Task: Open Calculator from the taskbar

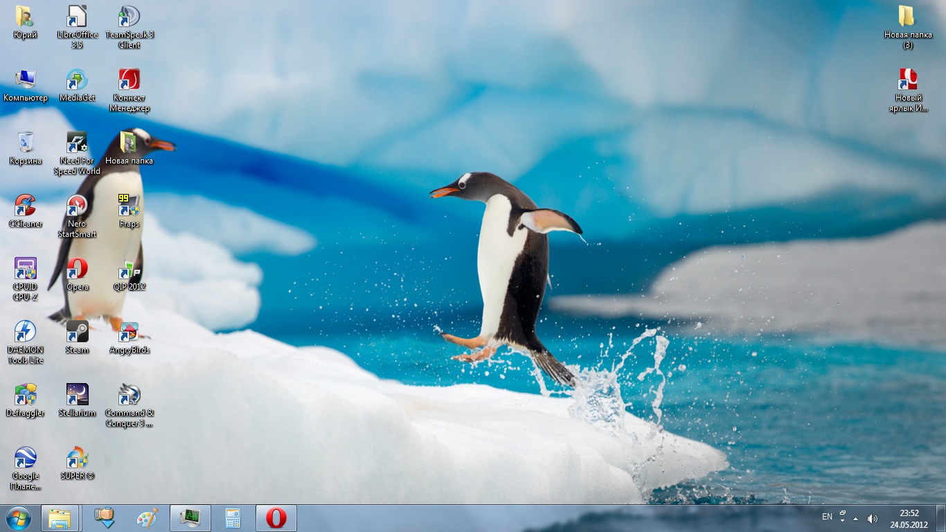Action: pyautogui.click(x=233, y=518)
